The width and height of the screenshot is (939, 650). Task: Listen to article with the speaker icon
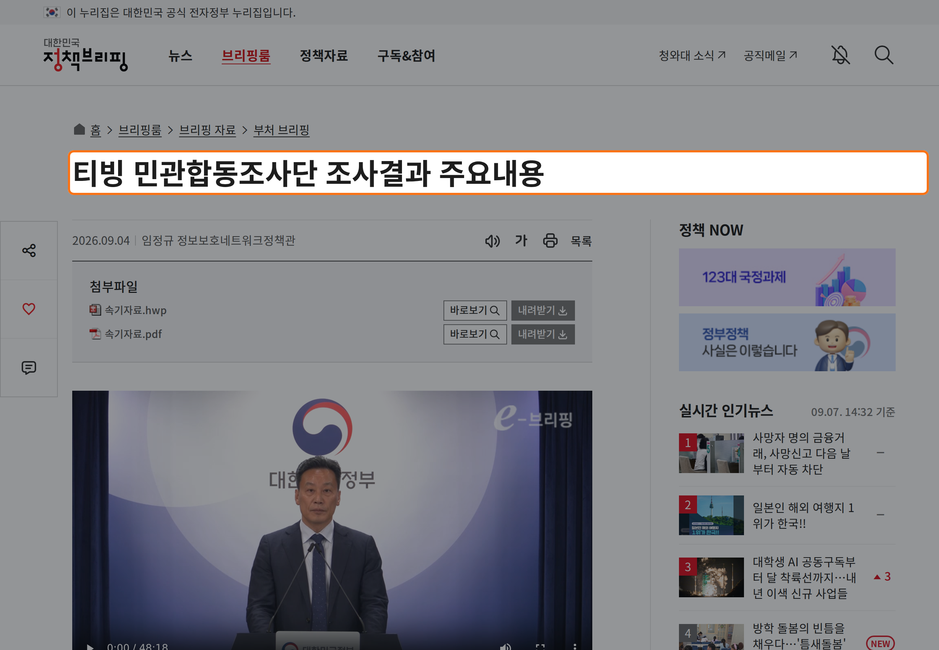coord(492,241)
